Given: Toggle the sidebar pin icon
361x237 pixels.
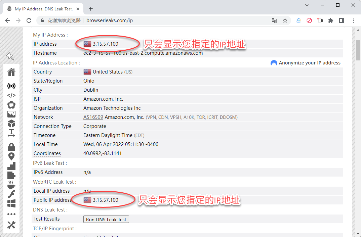Looking at the screenshot, I should (10, 56).
